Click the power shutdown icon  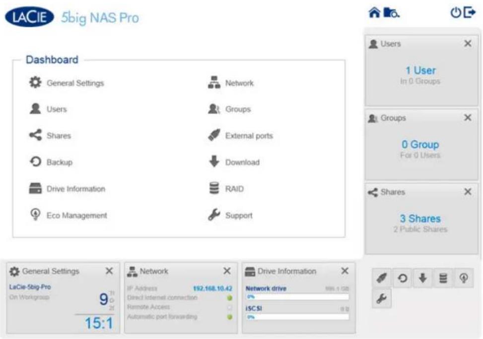456,12
